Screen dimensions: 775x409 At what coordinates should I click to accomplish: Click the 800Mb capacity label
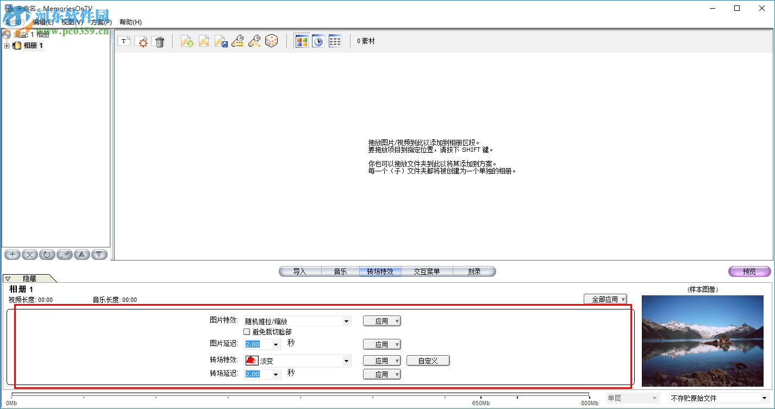click(590, 404)
